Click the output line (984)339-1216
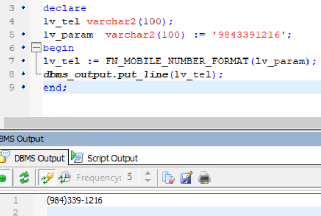The height and width of the screenshot is (216, 321). 74,200
